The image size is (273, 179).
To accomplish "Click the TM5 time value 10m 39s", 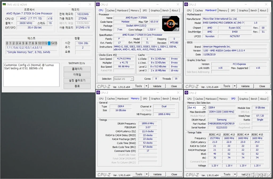I will 83,43.
